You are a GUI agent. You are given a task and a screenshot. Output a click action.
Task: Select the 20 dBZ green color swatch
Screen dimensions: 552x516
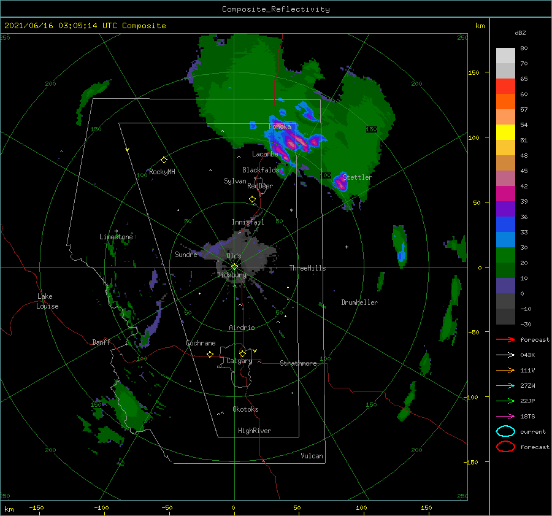(x=505, y=255)
